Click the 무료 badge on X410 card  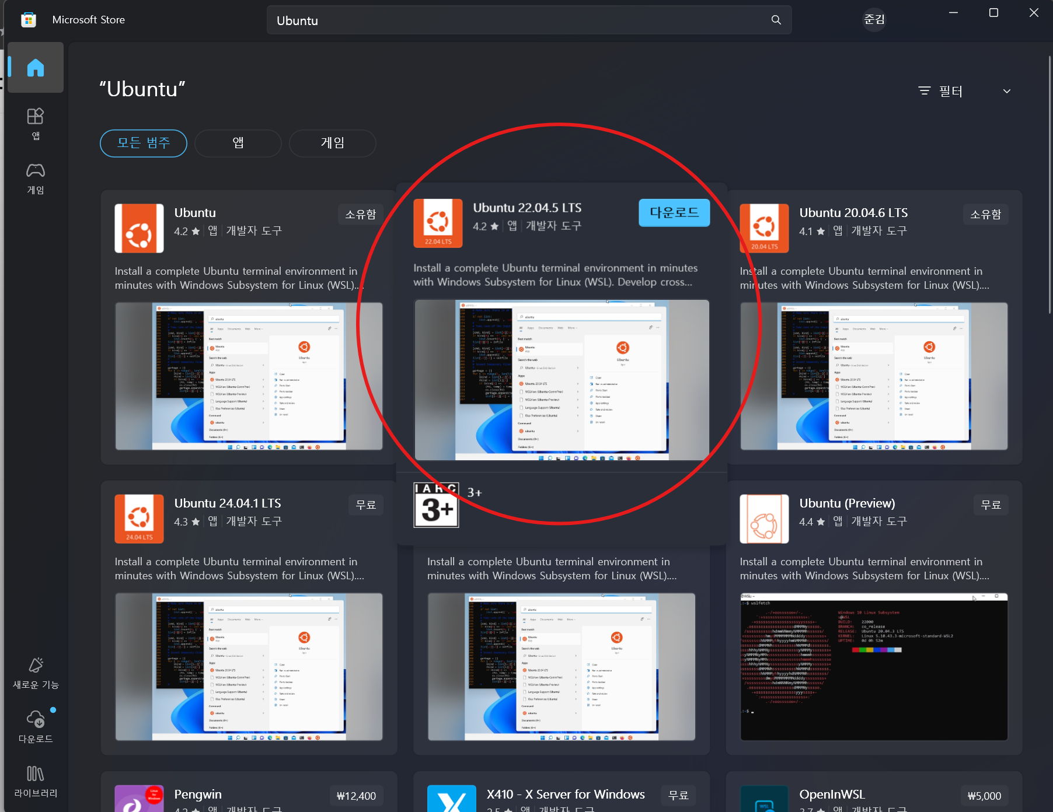(678, 796)
